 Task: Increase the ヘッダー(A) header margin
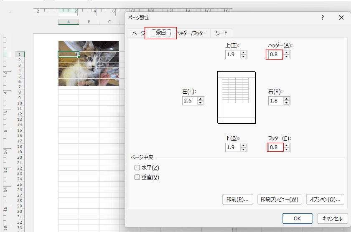(287, 52)
